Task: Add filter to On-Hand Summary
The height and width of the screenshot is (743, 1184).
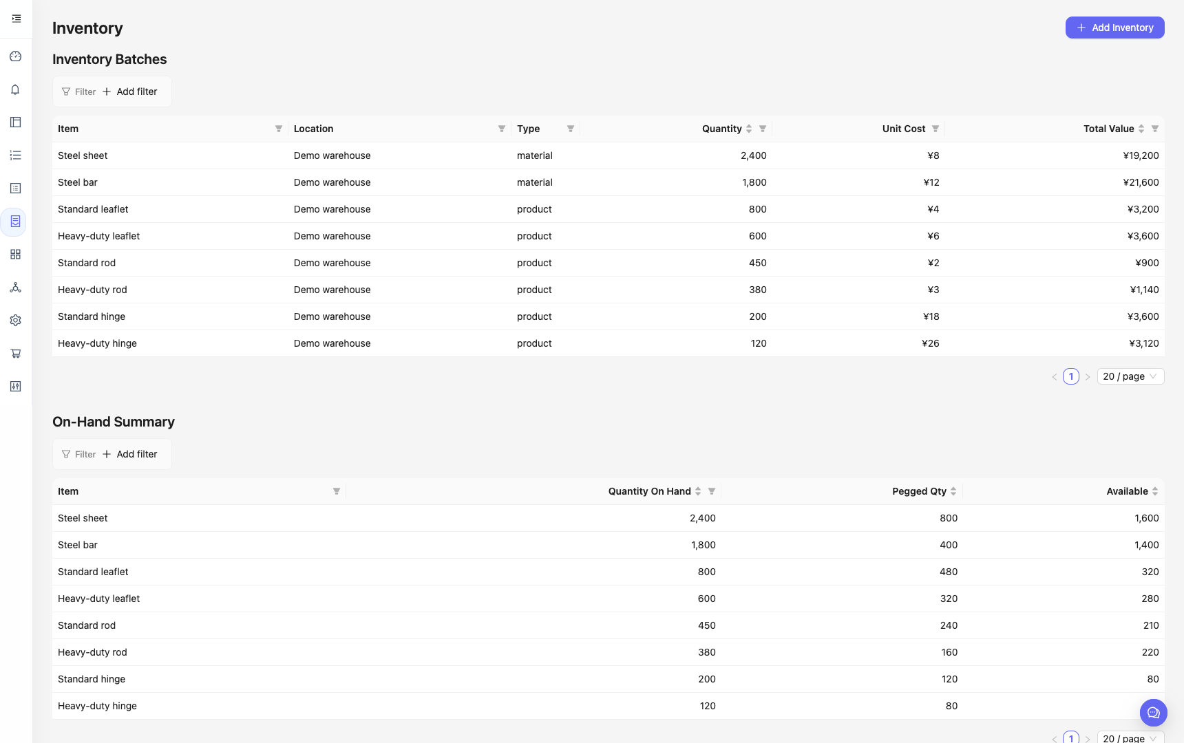Action: pyautogui.click(x=130, y=454)
